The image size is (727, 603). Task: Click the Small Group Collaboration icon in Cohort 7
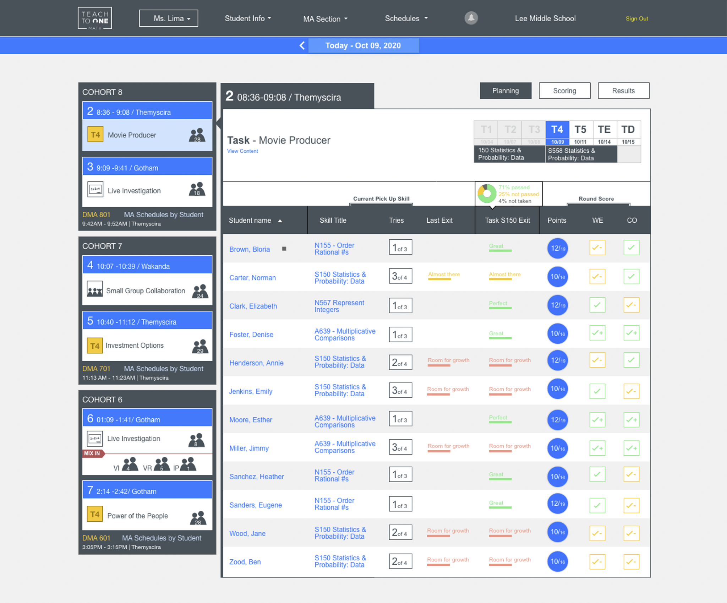95,290
